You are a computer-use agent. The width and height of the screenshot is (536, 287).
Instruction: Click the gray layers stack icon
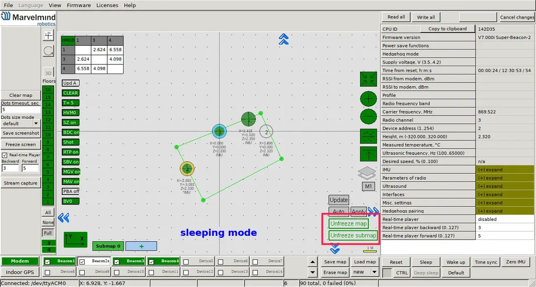367,173
